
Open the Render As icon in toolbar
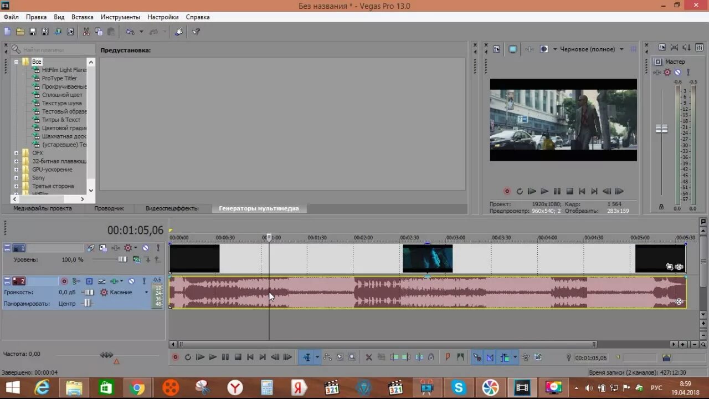pyautogui.click(x=58, y=32)
